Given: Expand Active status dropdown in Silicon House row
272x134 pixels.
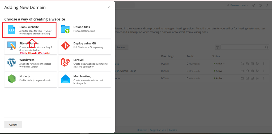Looking at the screenshot, I should click(x=219, y=71).
